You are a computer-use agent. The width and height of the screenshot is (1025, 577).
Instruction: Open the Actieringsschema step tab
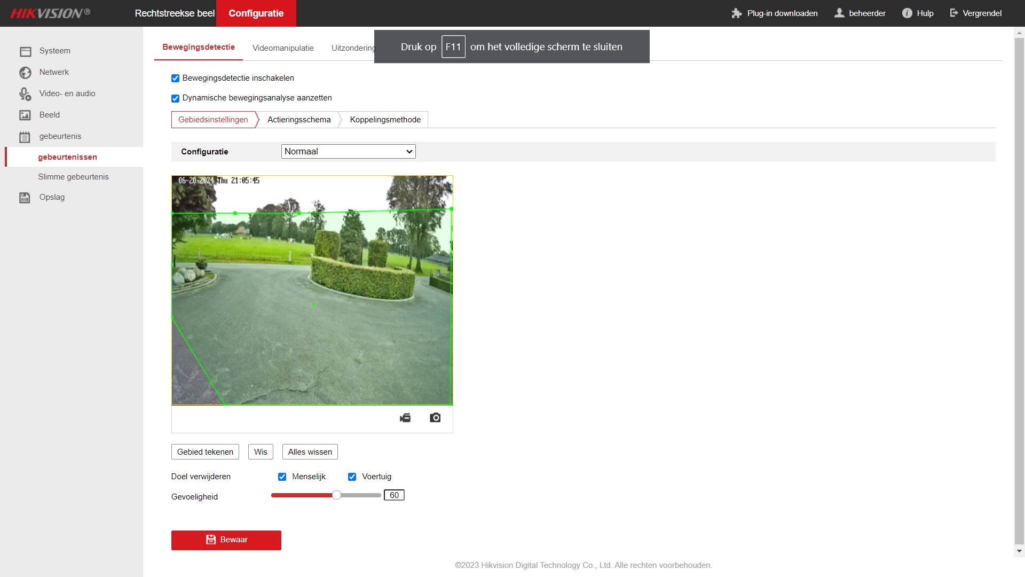click(x=299, y=120)
